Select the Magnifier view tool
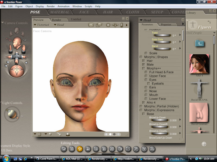 coord(136,148)
